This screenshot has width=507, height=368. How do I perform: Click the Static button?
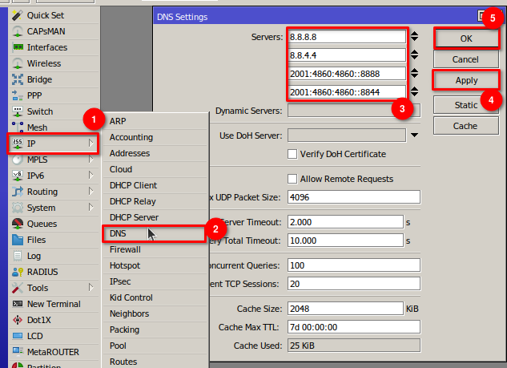[465, 105]
